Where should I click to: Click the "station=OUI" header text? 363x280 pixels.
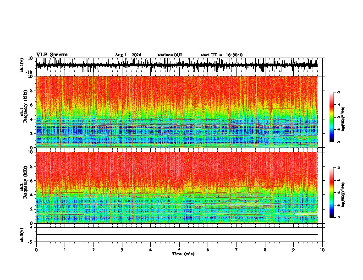point(170,55)
